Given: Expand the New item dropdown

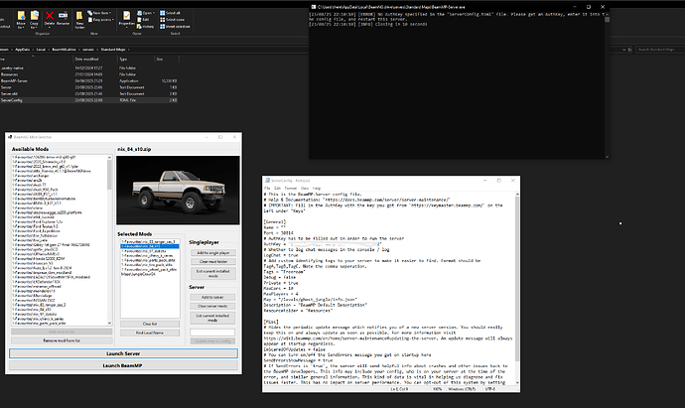Looking at the screenshot, I should point(102,12).
